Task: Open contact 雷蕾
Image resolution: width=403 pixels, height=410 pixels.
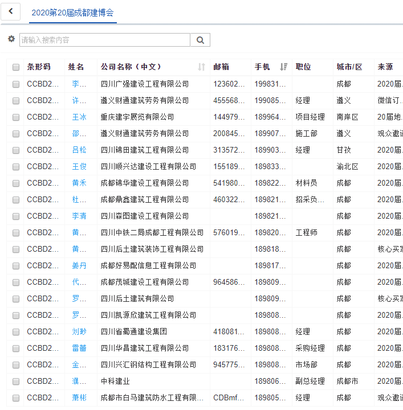Action: pos(79,348)
